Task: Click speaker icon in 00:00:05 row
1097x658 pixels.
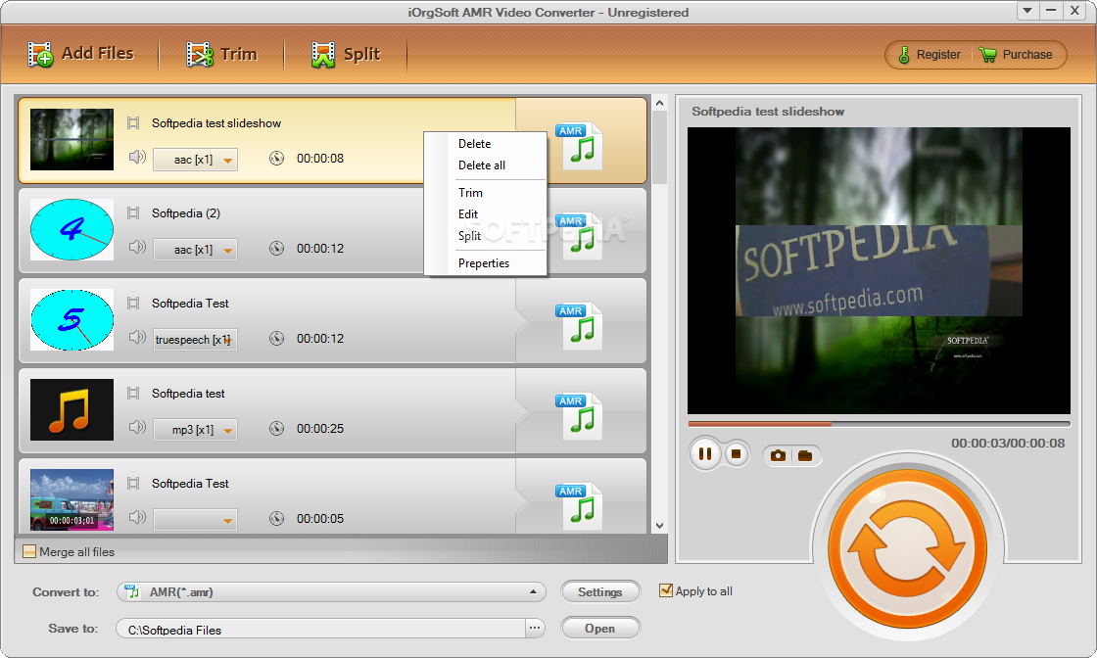Action: pos(137,517)
